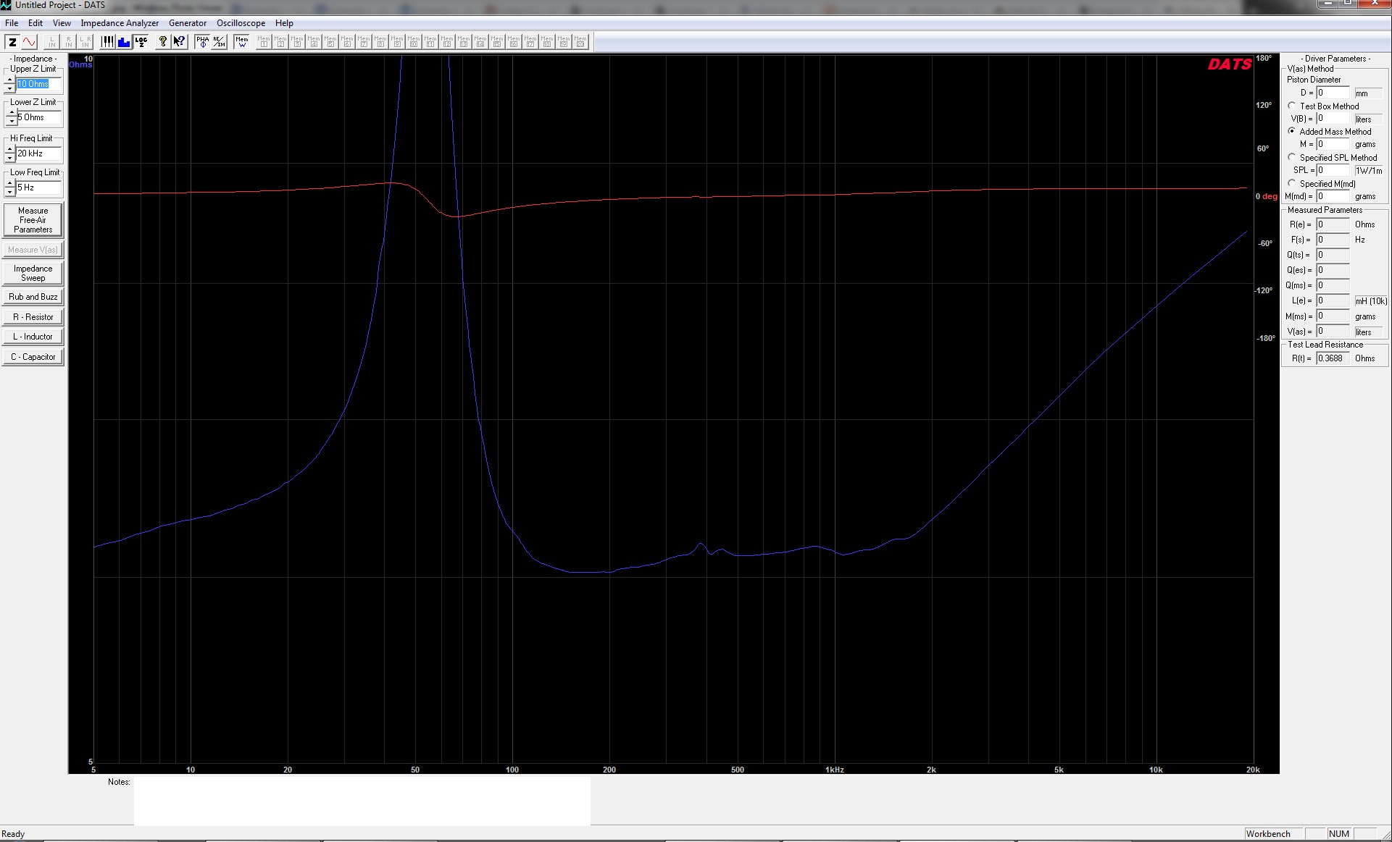
Task: Select the Mem 6 memory slot icon
Action: [x=347, y=42]
